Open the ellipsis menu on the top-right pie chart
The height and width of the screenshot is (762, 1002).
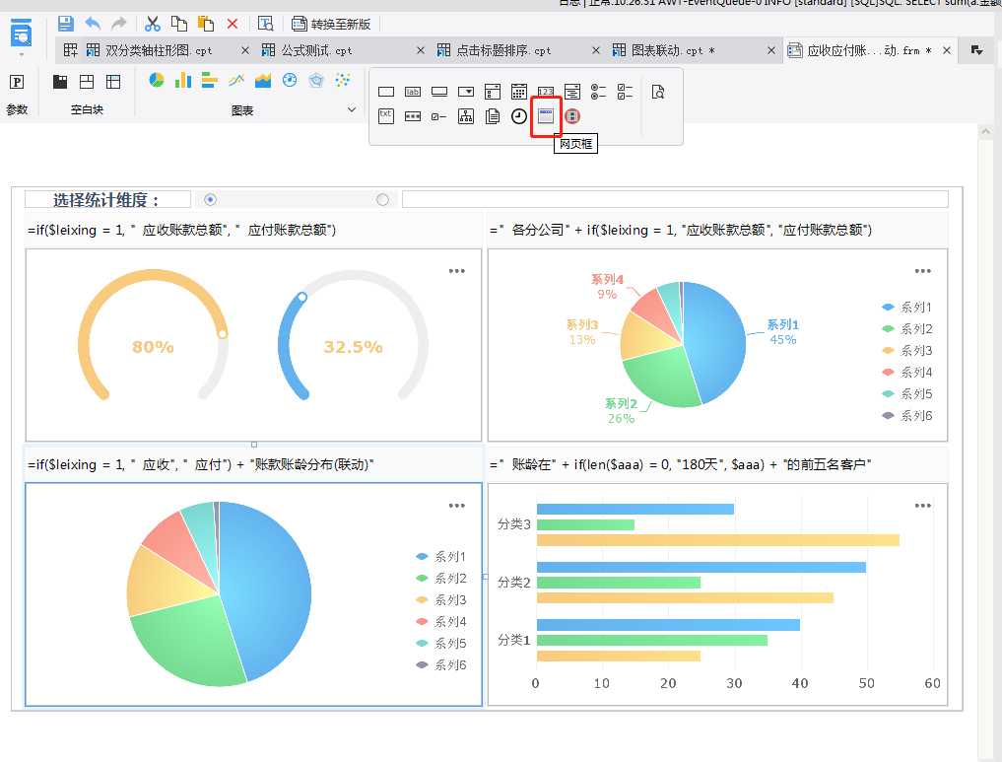click(x=923, y=271)
